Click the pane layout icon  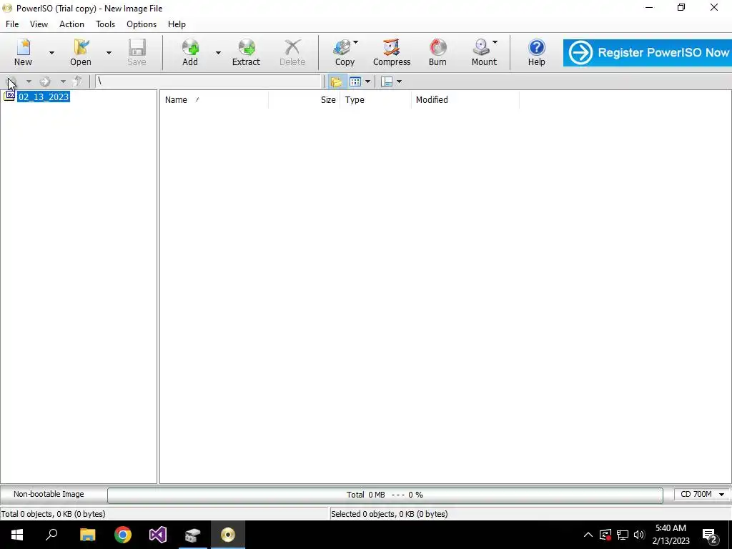click(387, 81)
